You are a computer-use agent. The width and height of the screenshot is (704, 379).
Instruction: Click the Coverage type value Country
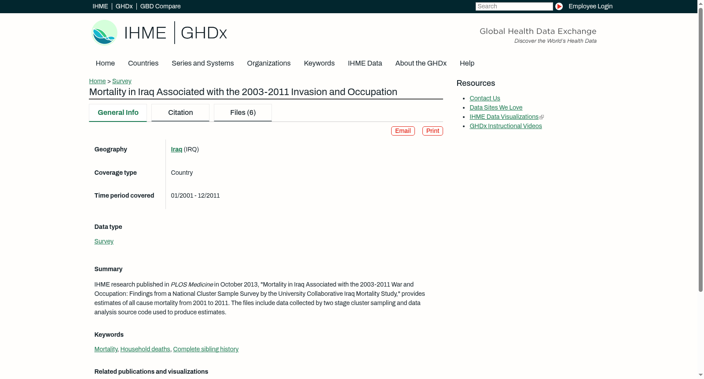(x=182, y=173)
